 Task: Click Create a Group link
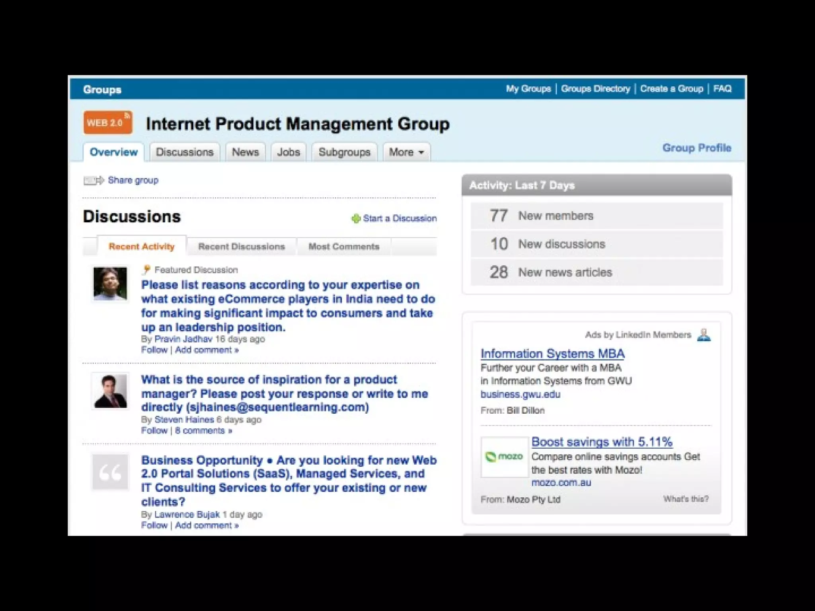(671, 89)
